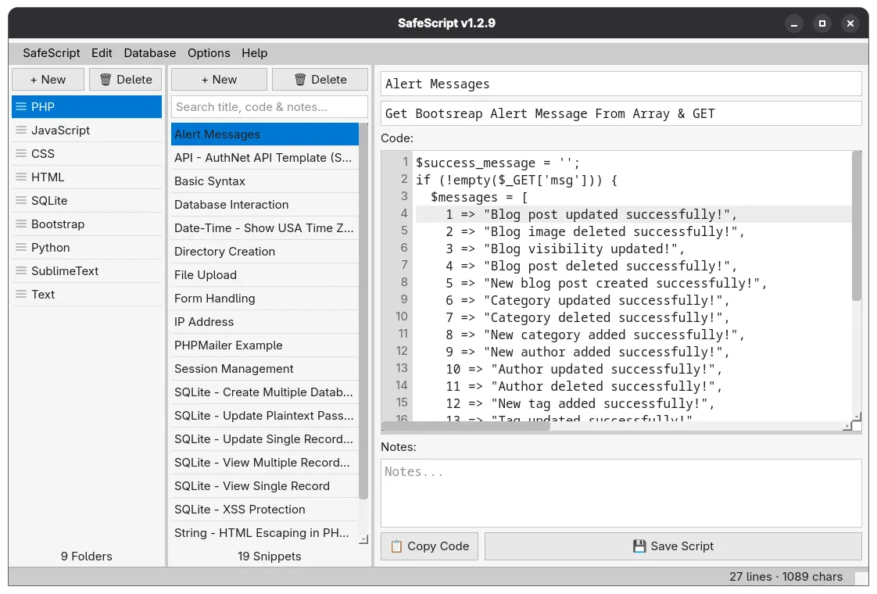Select the JavaScript folder
877x594 pixels.
(87, 130)
